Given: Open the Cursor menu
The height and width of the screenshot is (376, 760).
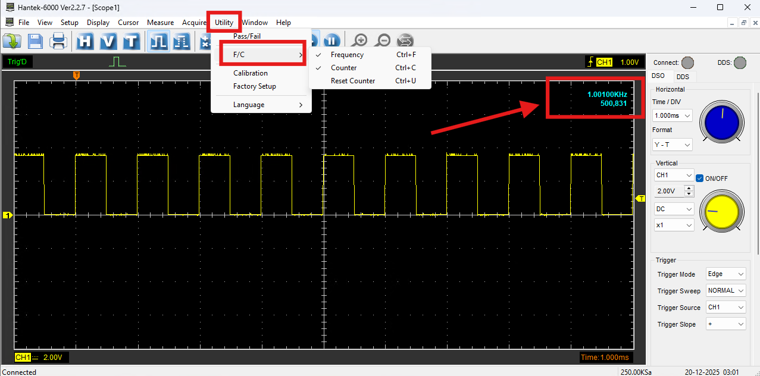Looking at the screenshot, I should [x=129, y=23].
